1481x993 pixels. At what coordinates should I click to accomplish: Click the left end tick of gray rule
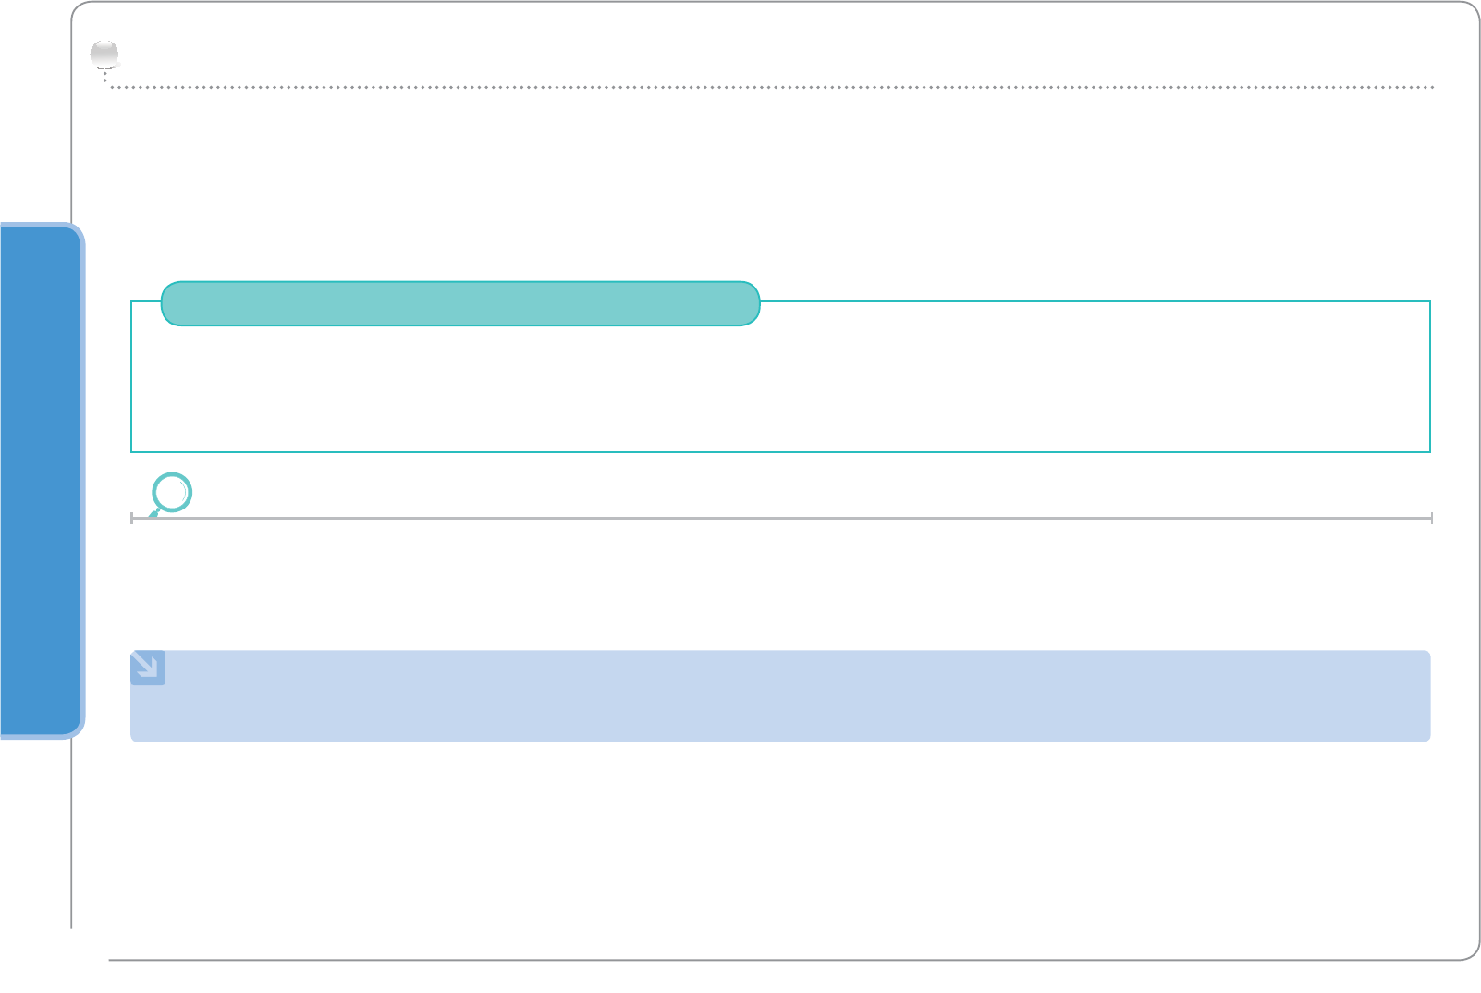[132, 519]
